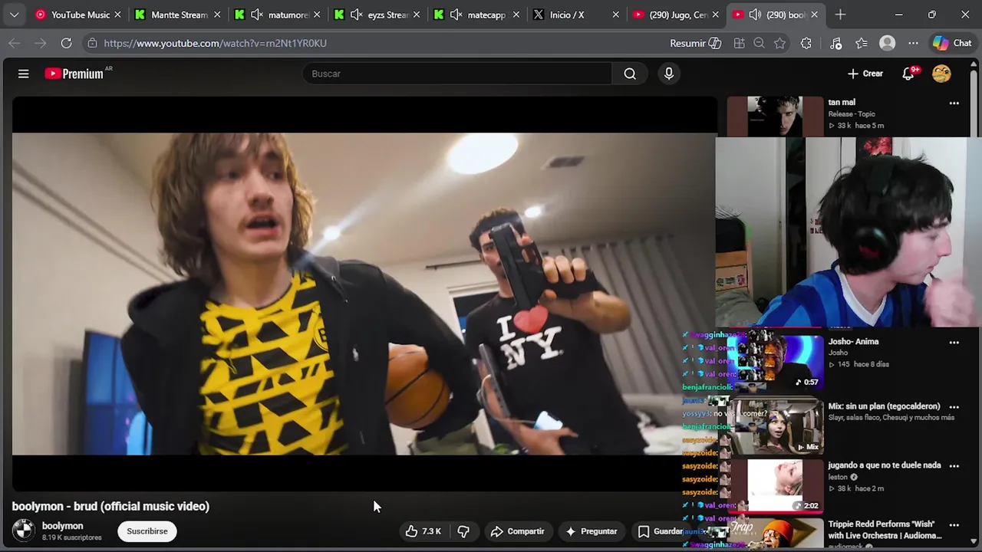Open media control music note icon
Image resolution: width=982 pixels, height=552 pixels.
(836, 43)
